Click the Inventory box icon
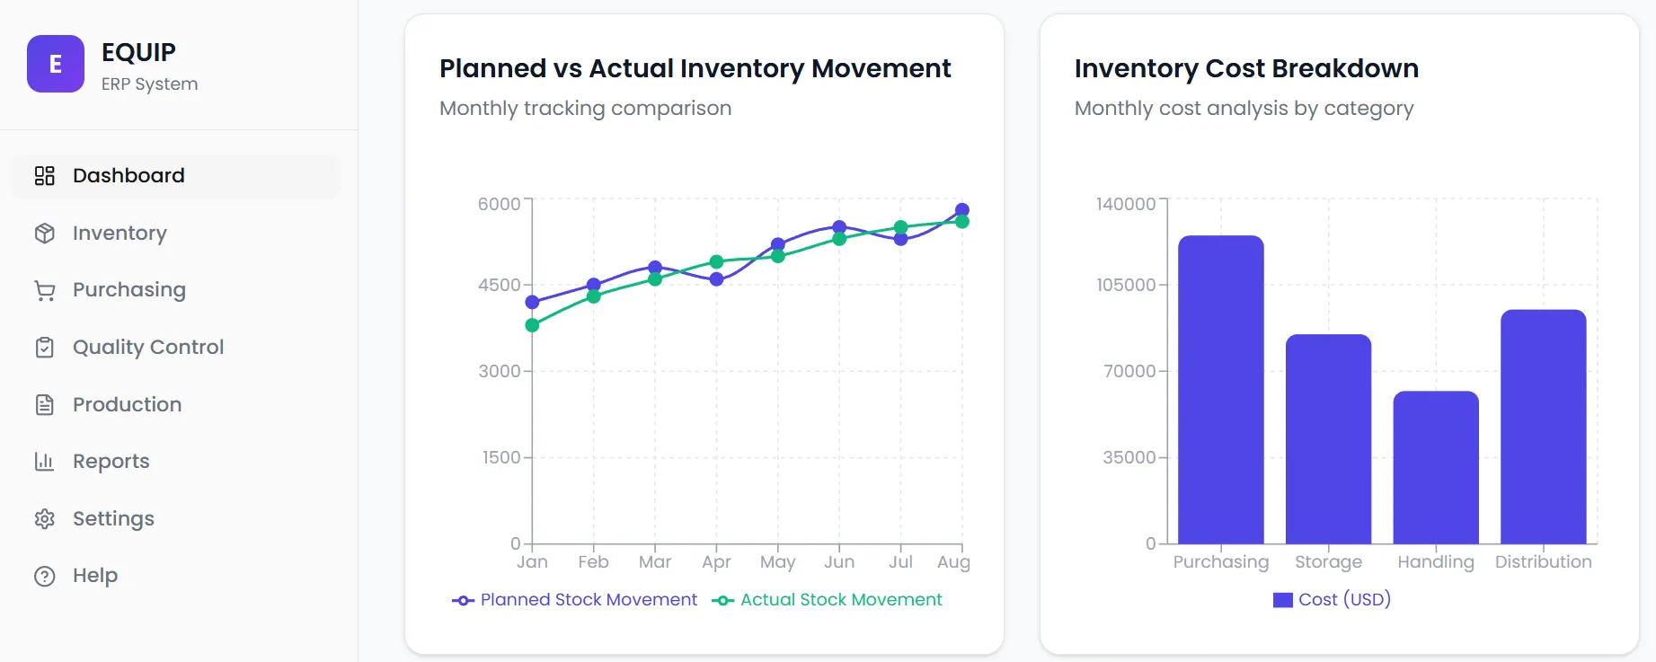 click(45, 233)
